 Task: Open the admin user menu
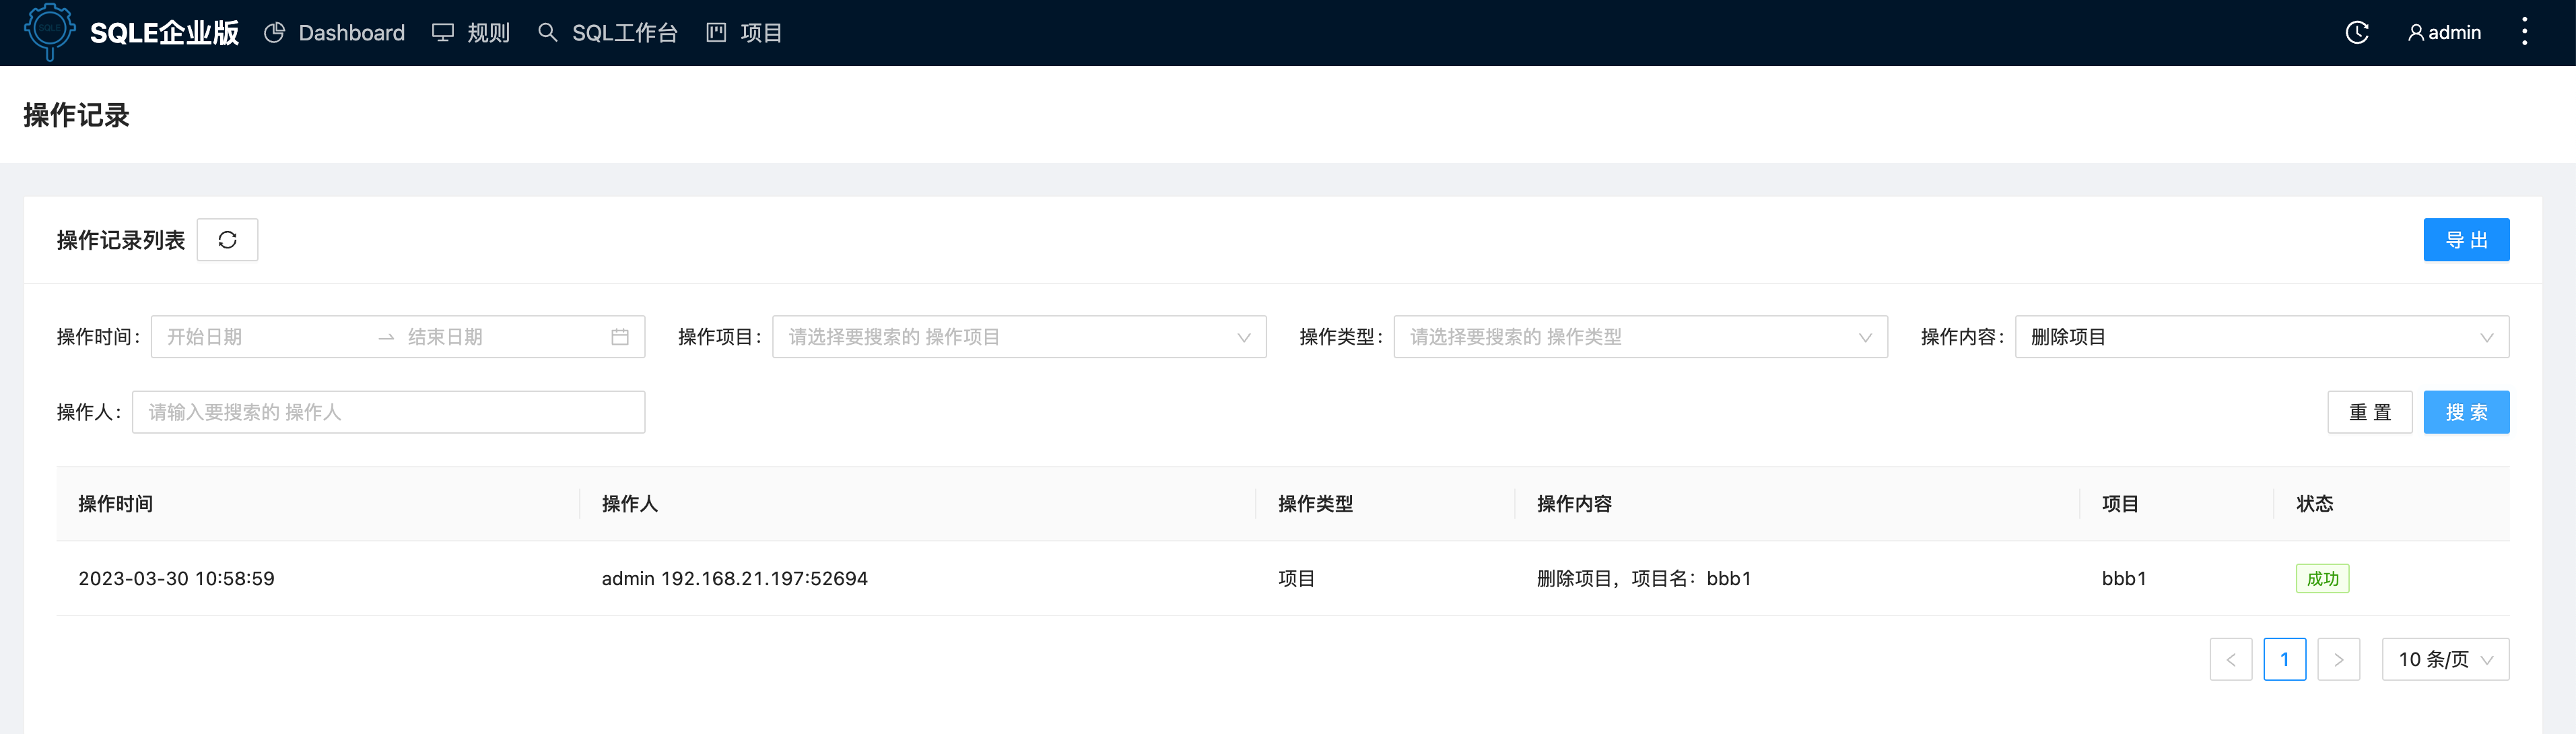[x=2444, y=33]
